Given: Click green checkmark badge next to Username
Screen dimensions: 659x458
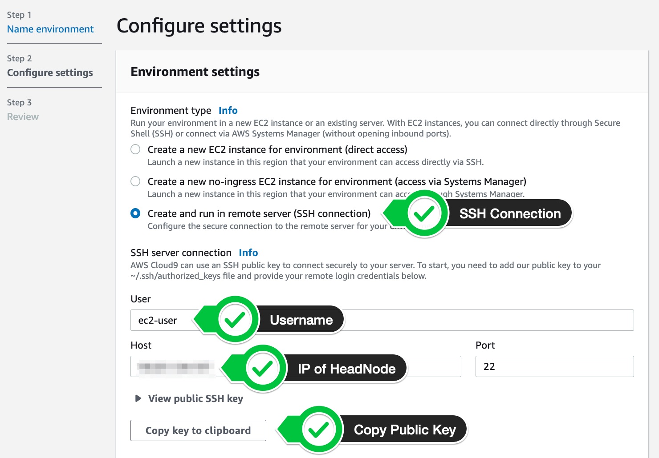Looking at the screenshot, I should [235, 320].
